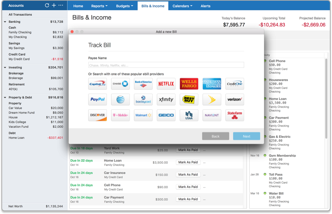Pick the Discover provider logo
Viewport: 332px width, 214px height.
point(98,115)
